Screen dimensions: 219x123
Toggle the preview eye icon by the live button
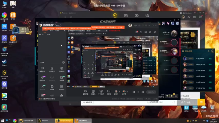[139, 92]
